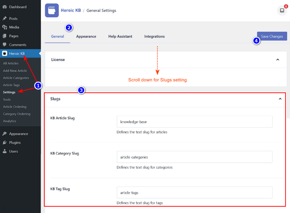Switch to the Appearance tab
This screenshot has height=213, width=290.
tap(86, 37)
